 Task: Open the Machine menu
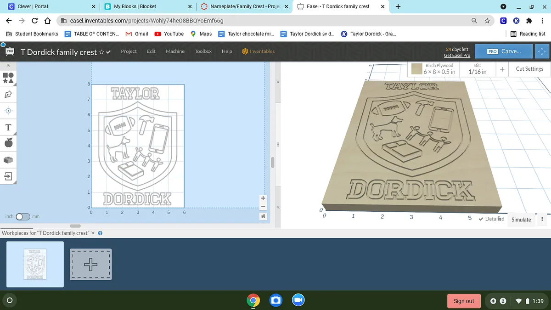[x=175, y=51]
